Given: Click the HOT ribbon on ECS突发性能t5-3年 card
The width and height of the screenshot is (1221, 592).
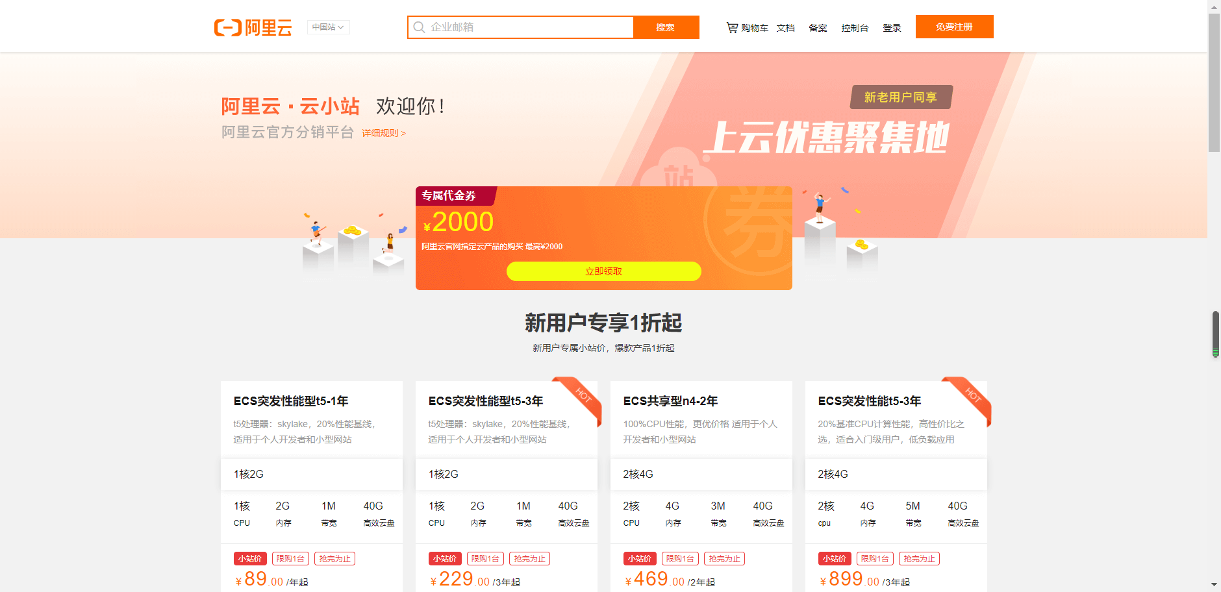Looking at the screenshot, I should (971, 397).
